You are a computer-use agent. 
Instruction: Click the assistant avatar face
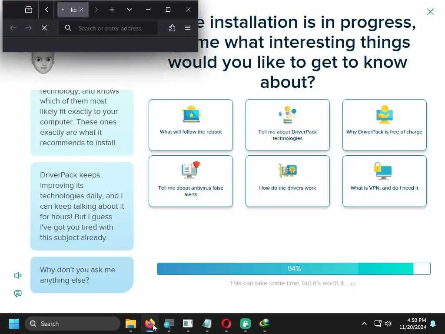coord(43,63)
